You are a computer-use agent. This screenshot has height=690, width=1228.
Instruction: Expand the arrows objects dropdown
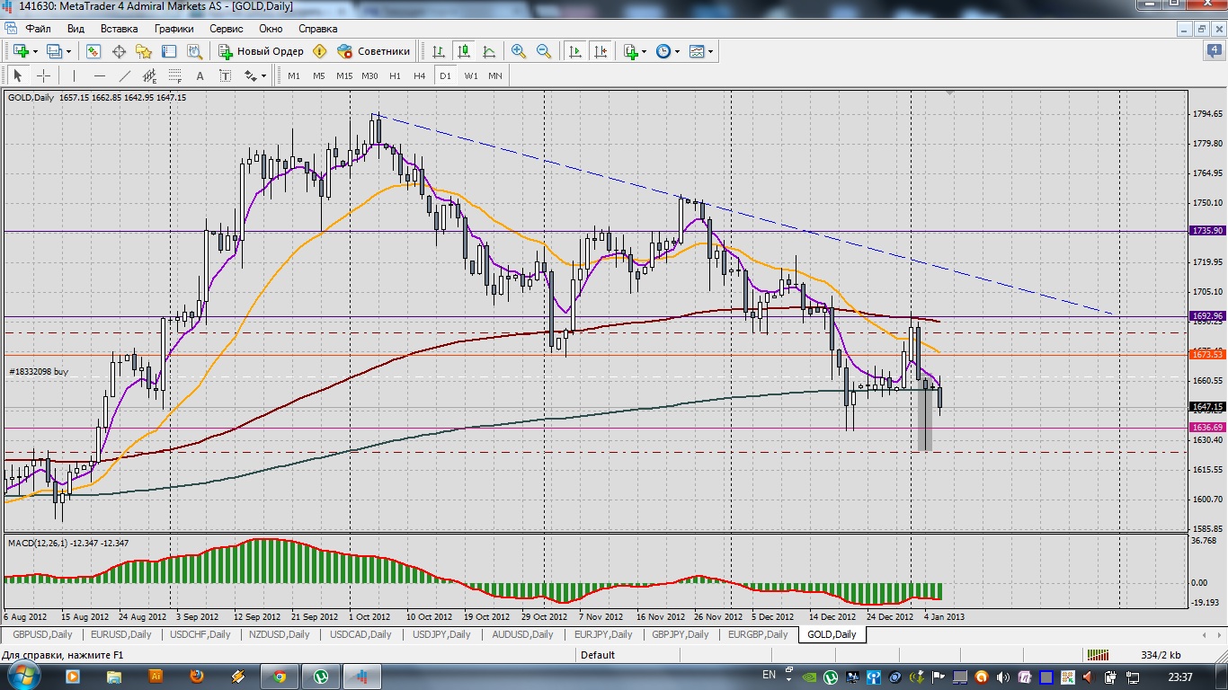pos(263,76)
